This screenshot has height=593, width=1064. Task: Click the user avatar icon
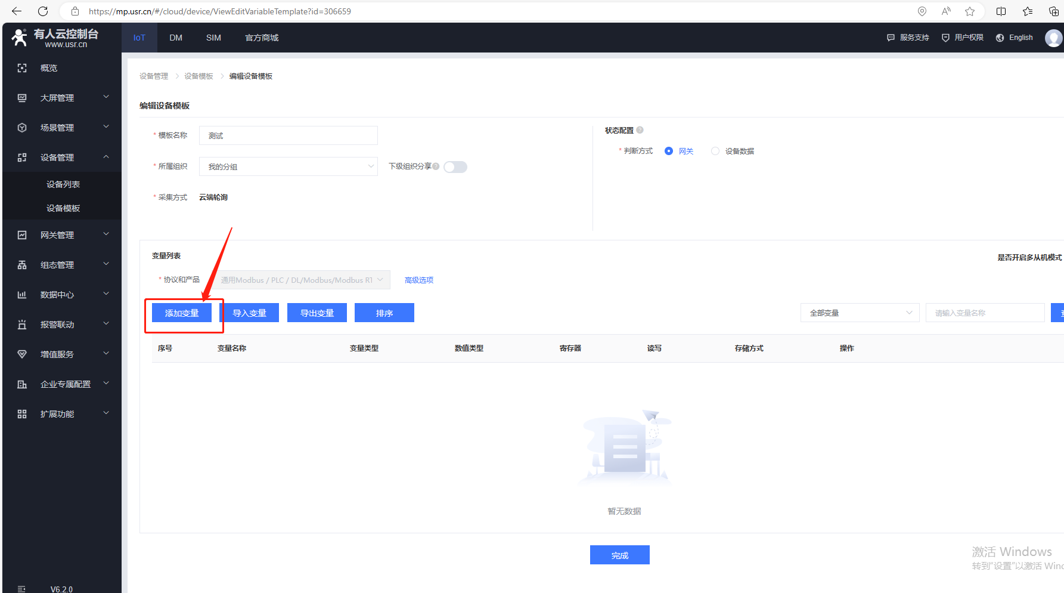(1053, 38)
